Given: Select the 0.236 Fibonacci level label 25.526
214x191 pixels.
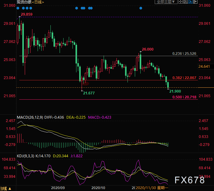Looking at the screenshot, I should (184, 53).
